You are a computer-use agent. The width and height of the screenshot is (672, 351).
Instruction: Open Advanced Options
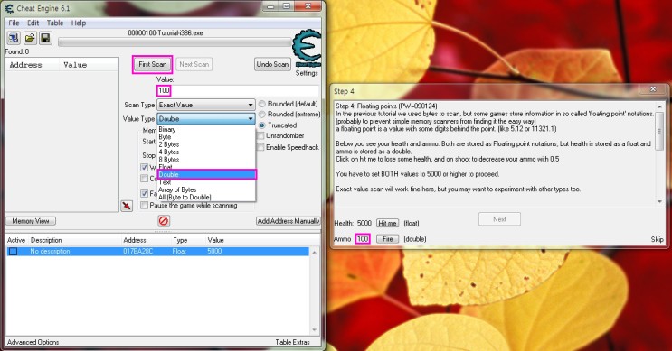(33, 342)
